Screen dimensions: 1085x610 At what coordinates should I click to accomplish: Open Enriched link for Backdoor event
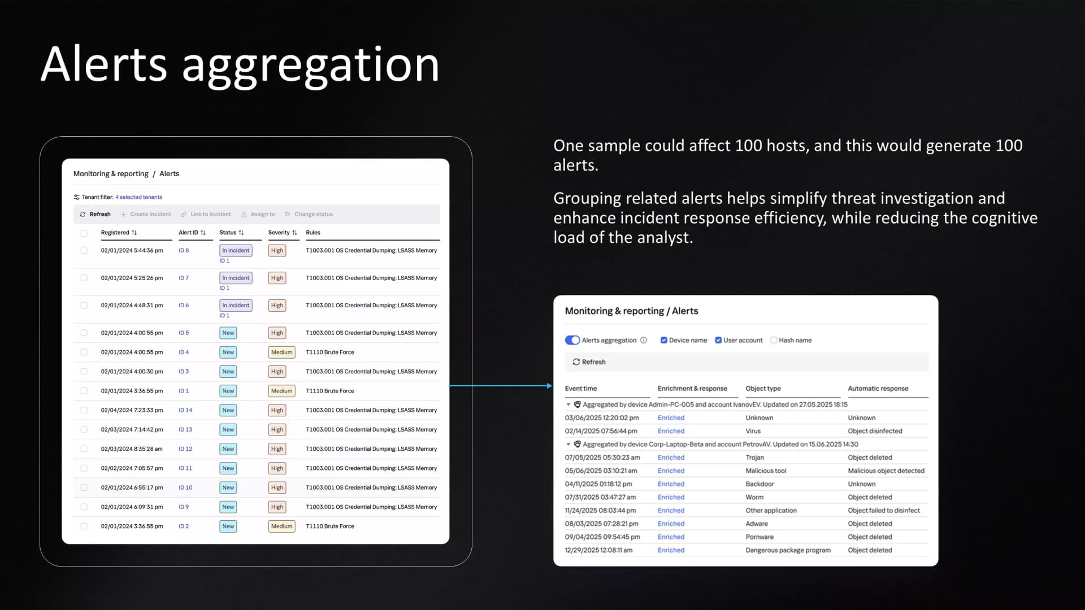tap(671, 484)
